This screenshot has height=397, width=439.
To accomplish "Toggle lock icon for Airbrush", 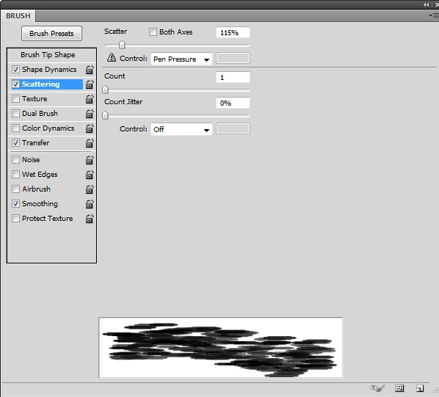I will (90, 189).
